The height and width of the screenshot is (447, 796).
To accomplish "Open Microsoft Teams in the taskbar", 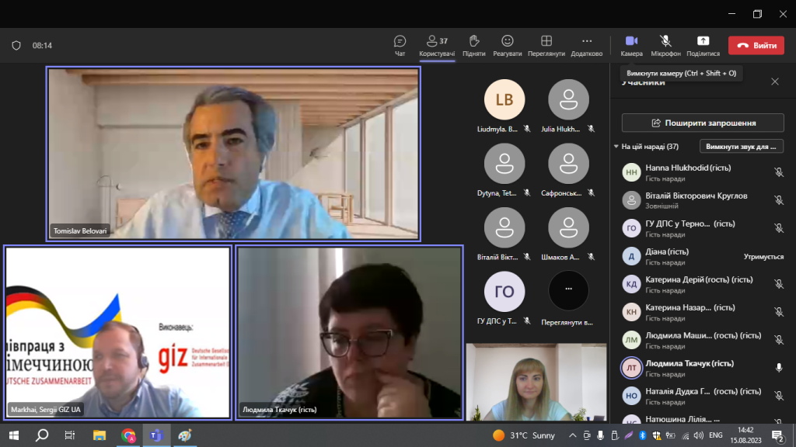I will (156, 435).
